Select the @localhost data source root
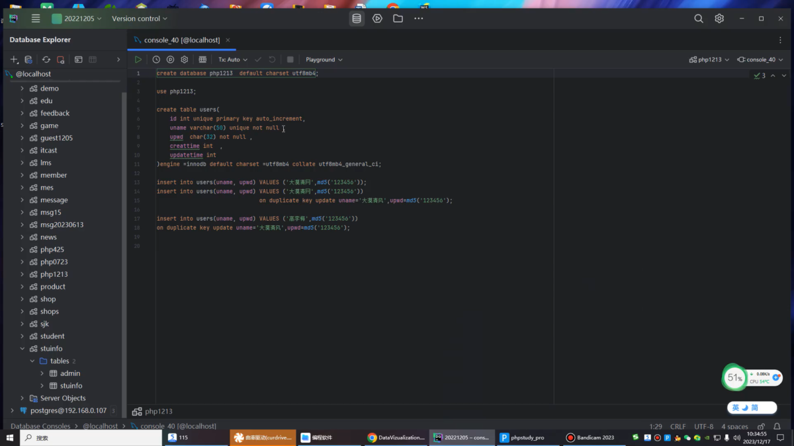The height and width of the screenshot is (446, 794). [x=33, y=74]
